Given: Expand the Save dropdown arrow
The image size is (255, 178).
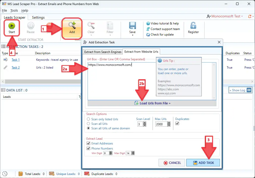Looking at the screenshot, I should (132, 35).
